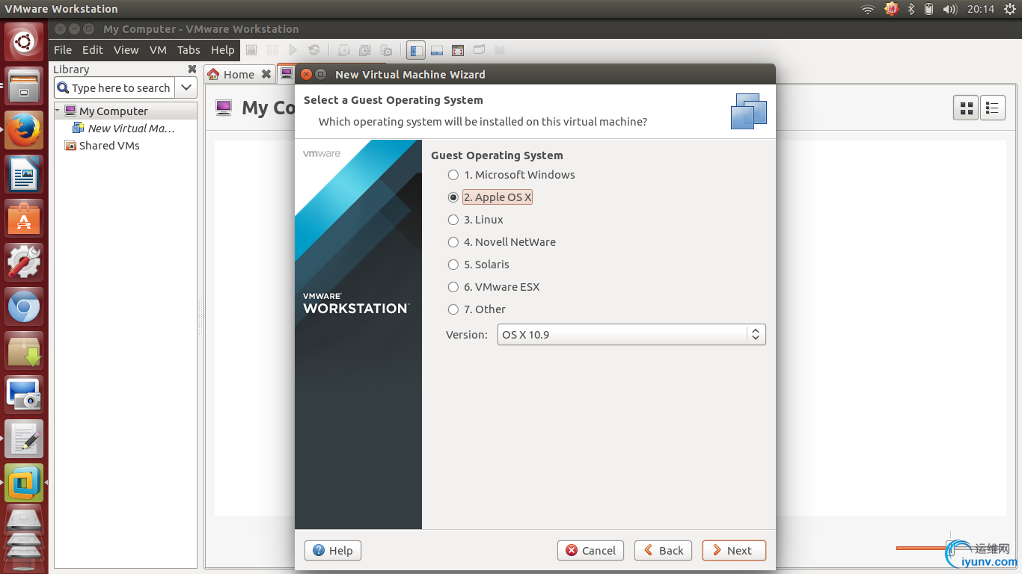Open the Edit menu
Screen dimensions: 1022x574
tap(93, 50)
